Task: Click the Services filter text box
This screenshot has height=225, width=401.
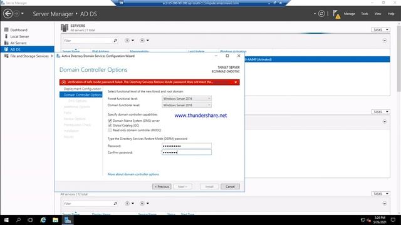Action: (x=88, y=204)
